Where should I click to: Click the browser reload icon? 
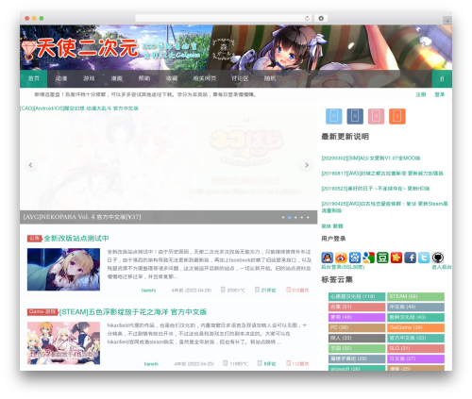tap(307, 18)
